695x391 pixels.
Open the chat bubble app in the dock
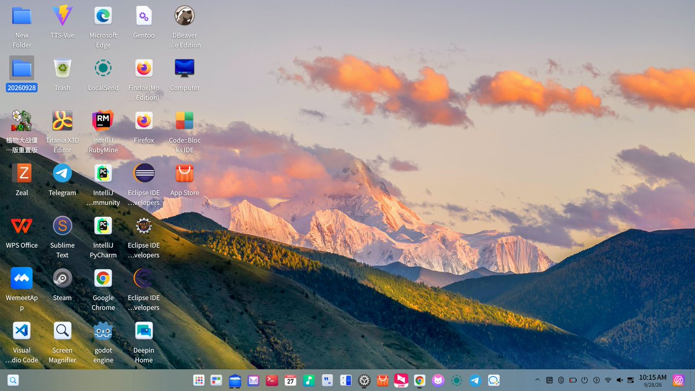[493, 381]
